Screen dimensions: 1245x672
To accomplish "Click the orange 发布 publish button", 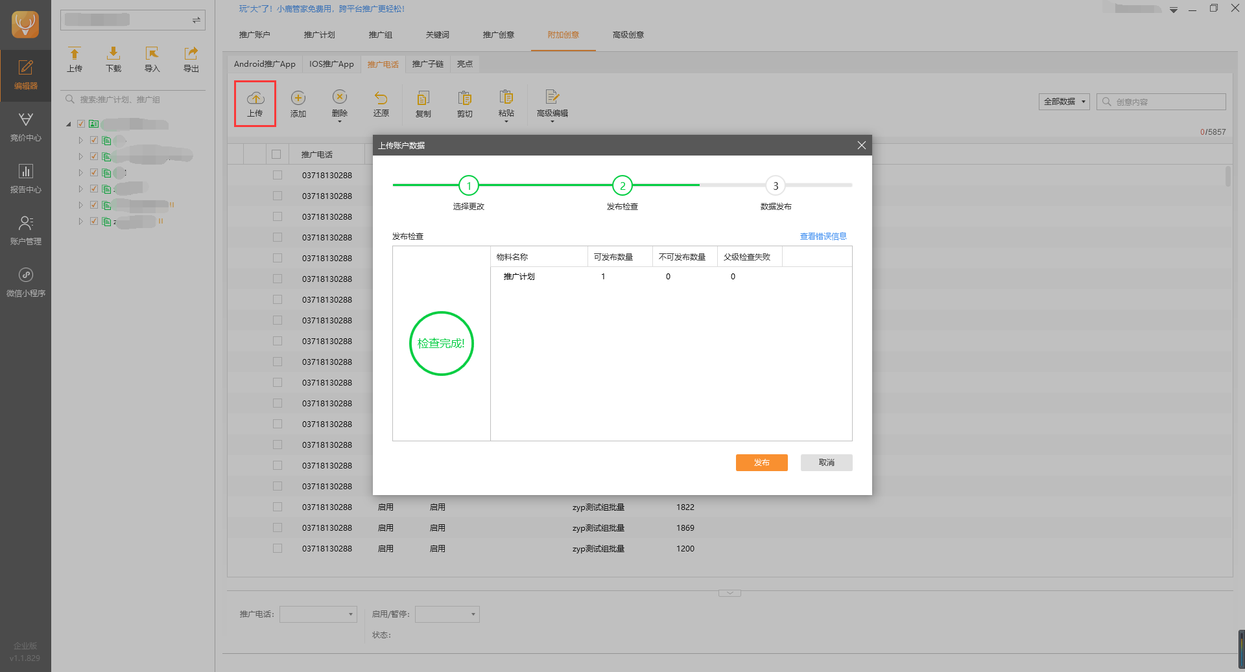I will [762, 463].
